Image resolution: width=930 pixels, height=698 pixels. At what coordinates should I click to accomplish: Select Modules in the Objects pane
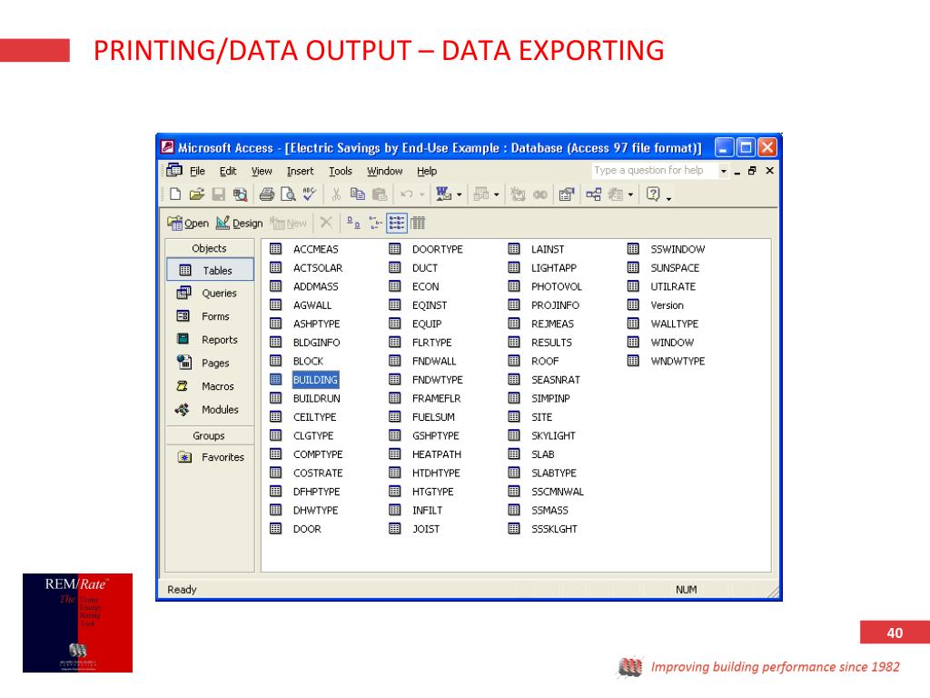point(207,410)
